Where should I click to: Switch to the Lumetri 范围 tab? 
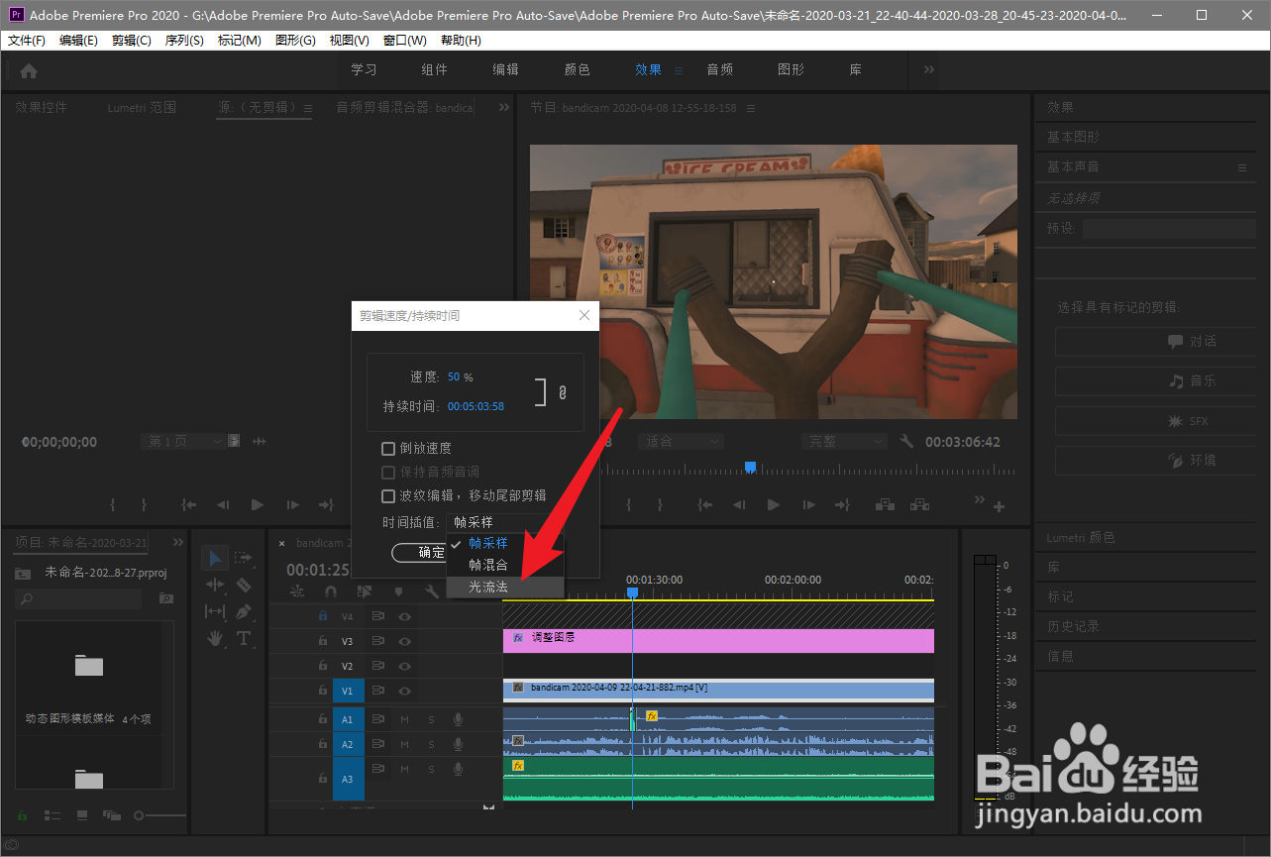[142, 107]
